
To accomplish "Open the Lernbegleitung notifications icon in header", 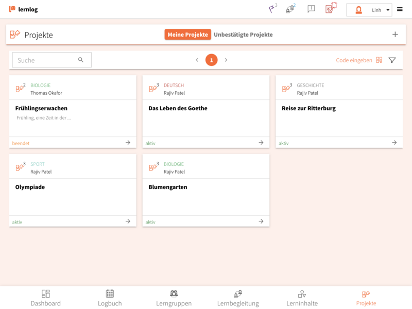I will click(290, 9).
